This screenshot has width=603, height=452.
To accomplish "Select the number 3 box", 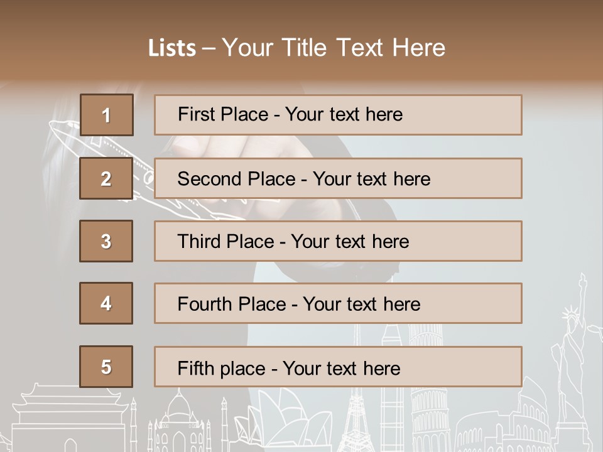I will (106, 241).
